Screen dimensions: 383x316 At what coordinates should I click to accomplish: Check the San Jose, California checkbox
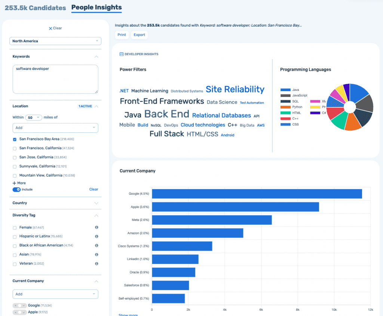pos(15,157)
